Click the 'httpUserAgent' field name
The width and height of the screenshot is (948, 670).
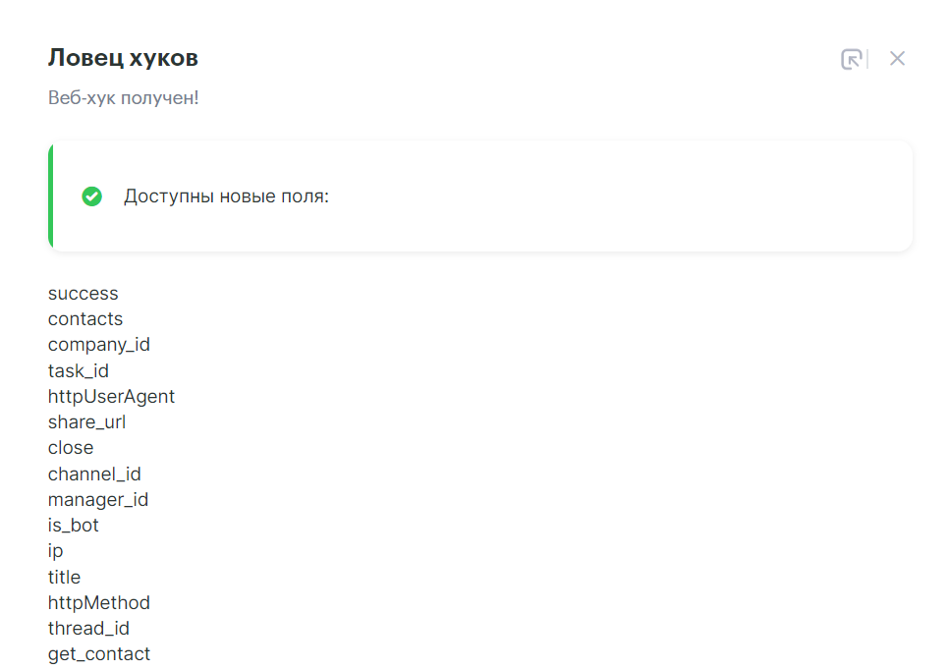[111, 397]
